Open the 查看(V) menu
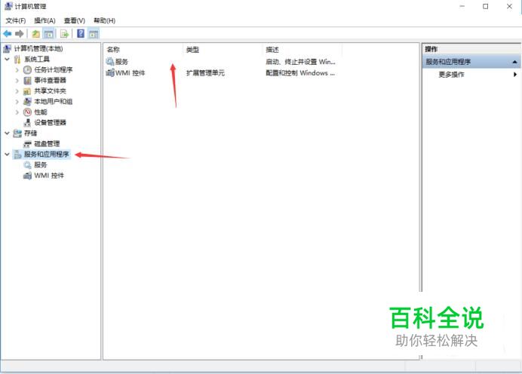The image size is (522, 374). pos(74,20)
